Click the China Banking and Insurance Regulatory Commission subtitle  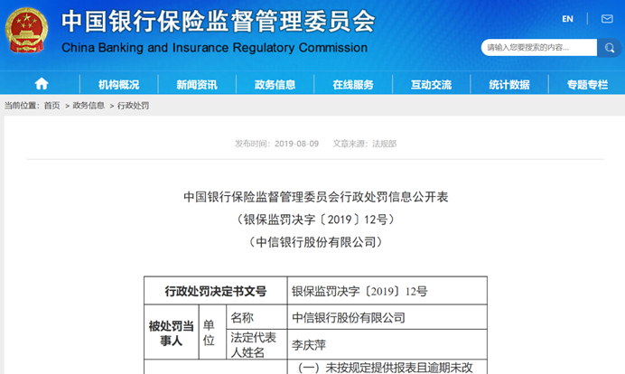214,48
